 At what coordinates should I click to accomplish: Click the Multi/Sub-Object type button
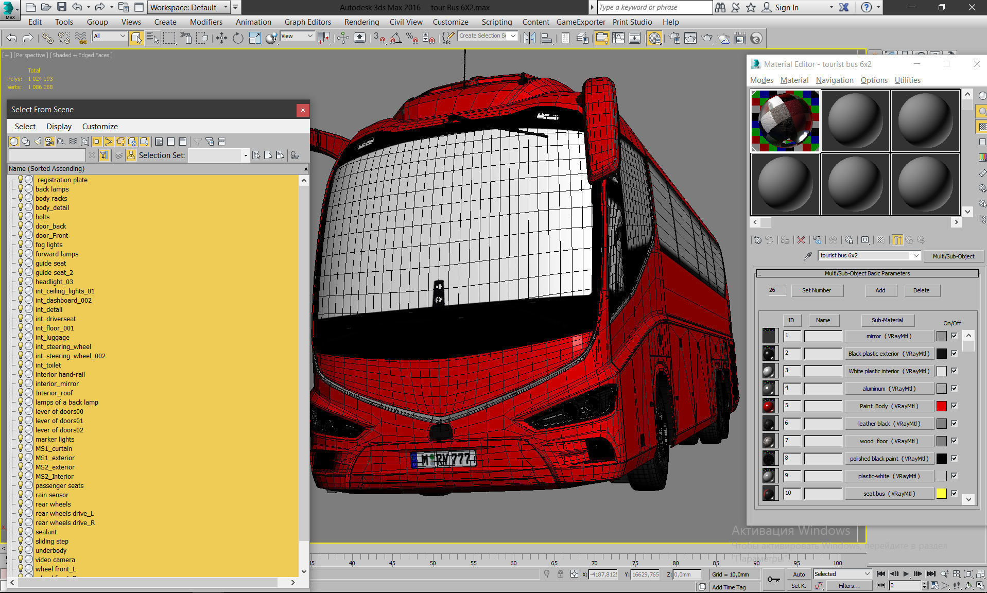pyautogui.click(x=953, y=256)
